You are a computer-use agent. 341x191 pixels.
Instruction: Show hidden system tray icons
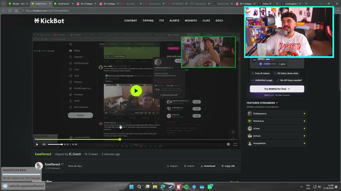(x=301, y=187)
